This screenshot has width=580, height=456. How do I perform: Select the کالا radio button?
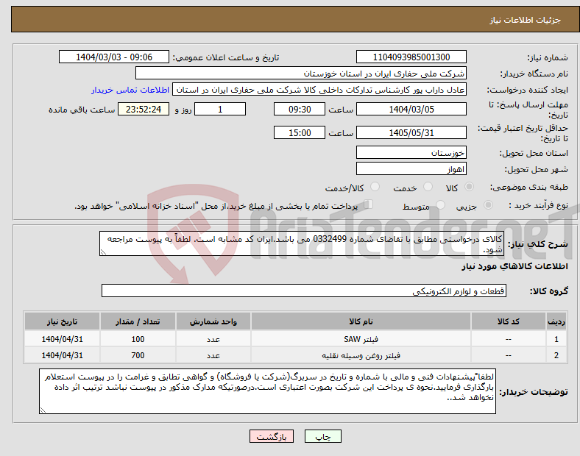pyautogui.click(x=469, y=187)
